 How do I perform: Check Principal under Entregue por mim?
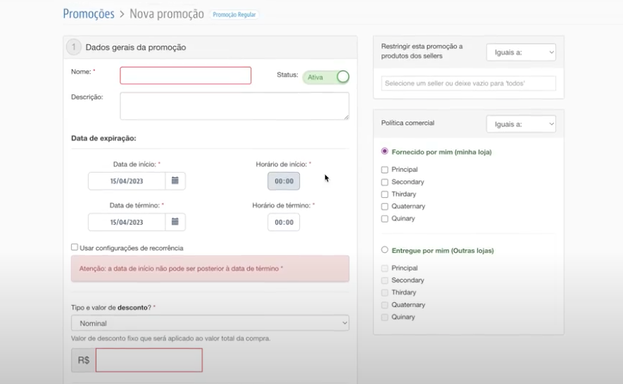(384, 268)
